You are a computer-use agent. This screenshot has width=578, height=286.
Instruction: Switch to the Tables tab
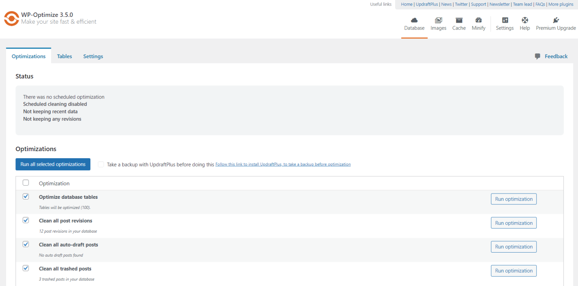(64, 56)
